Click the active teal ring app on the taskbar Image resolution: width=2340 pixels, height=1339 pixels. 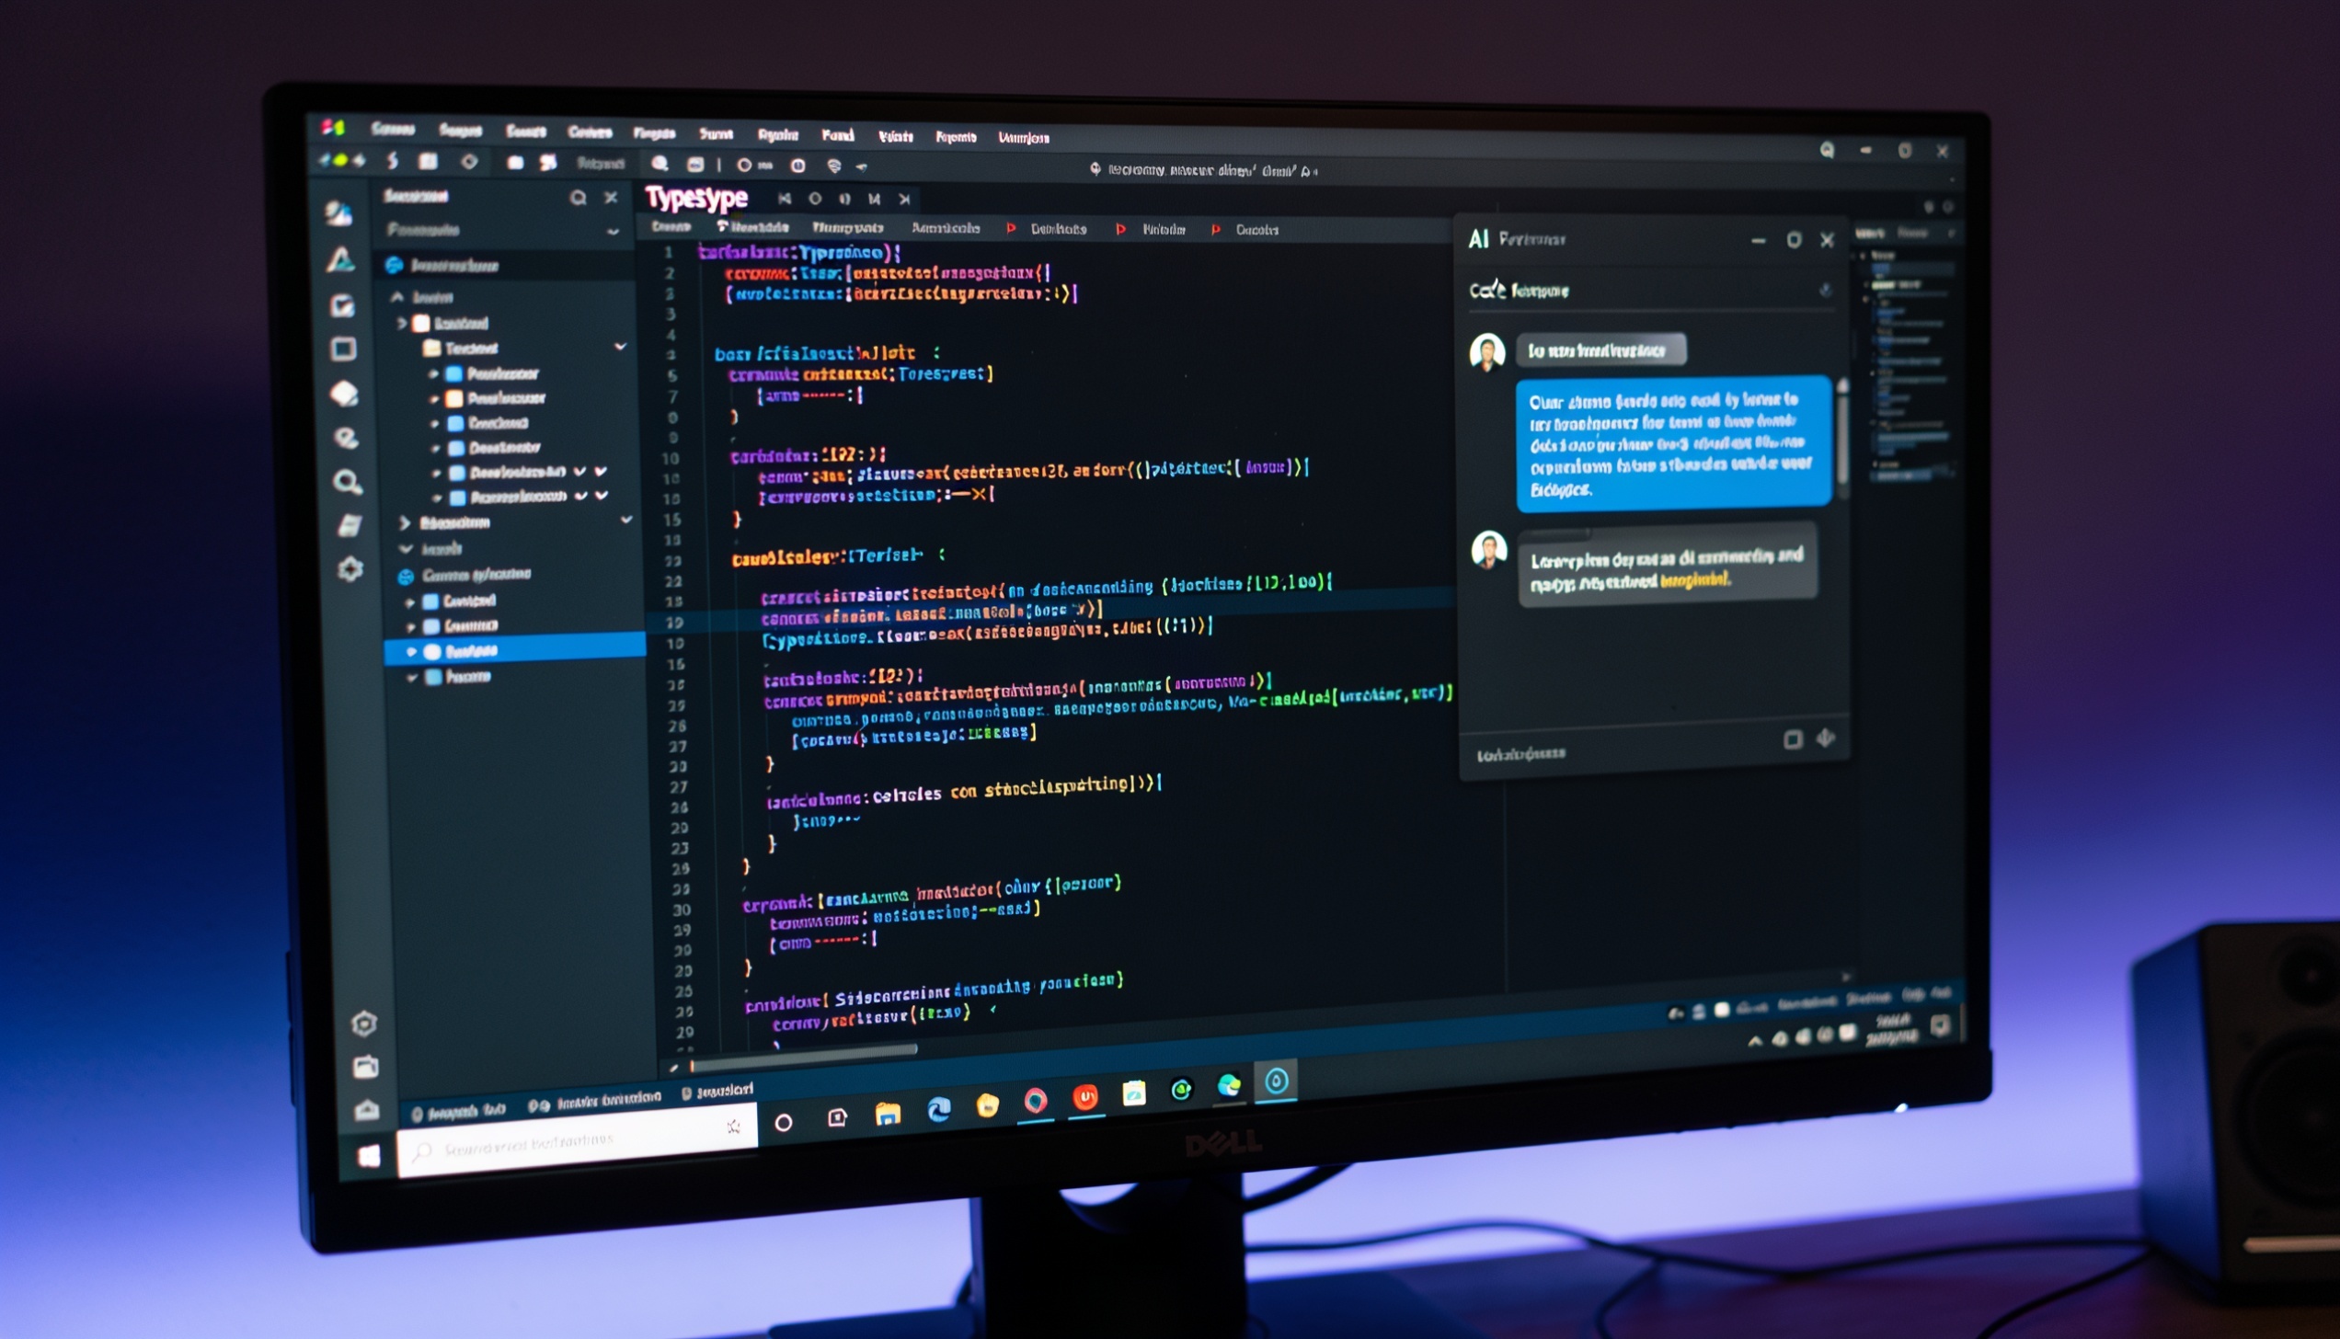pyautogui.click(x=1276, y=1081)
